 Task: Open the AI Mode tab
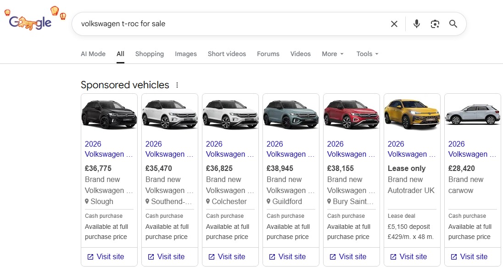(x=93, y=54)
